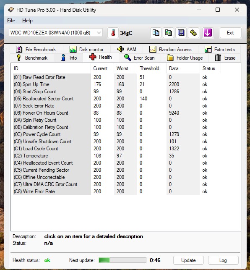Maximize the HD Tune Pro window
Image resolution: width=250 pixels, height=270 pixels.
(x=218, y=10)
